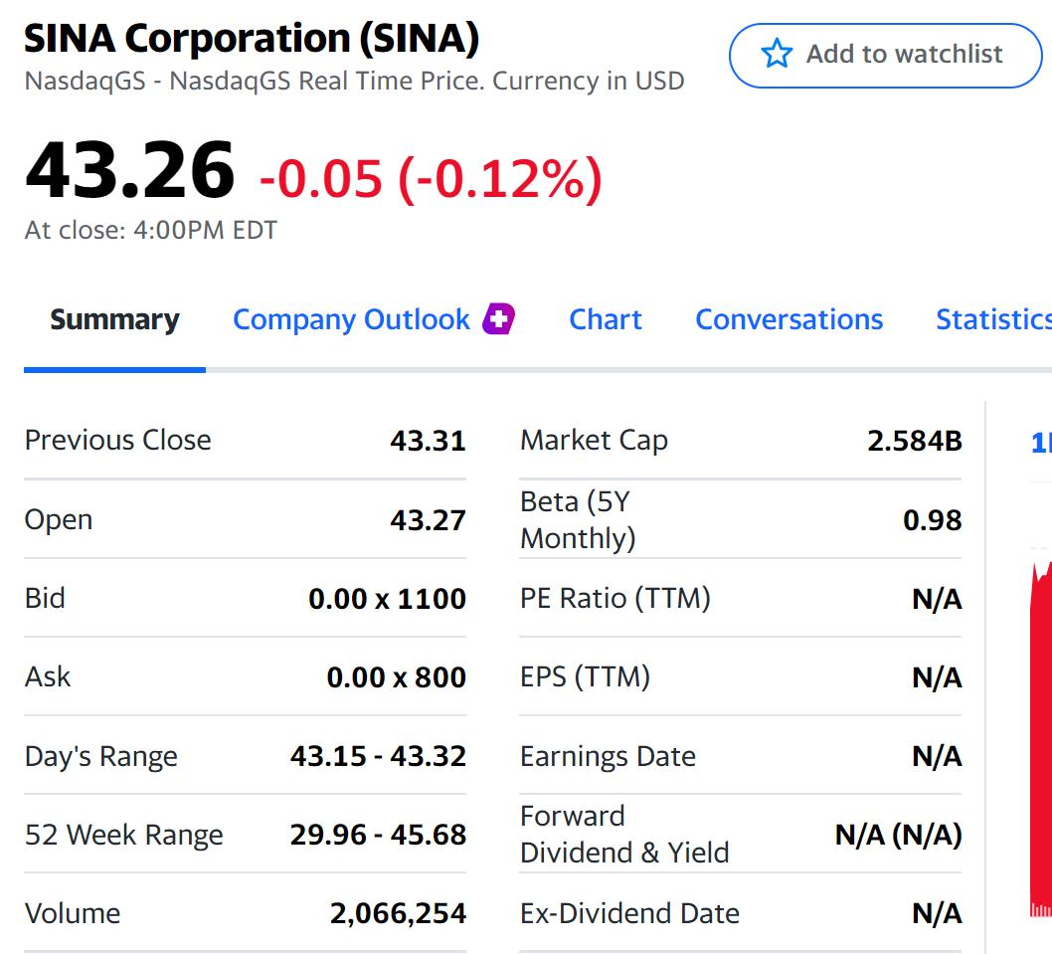Click the Forward Dividend & Yield label
The width and height of the screenshot is (1052, 954).
pyautogui.click(x=624, y=835)
